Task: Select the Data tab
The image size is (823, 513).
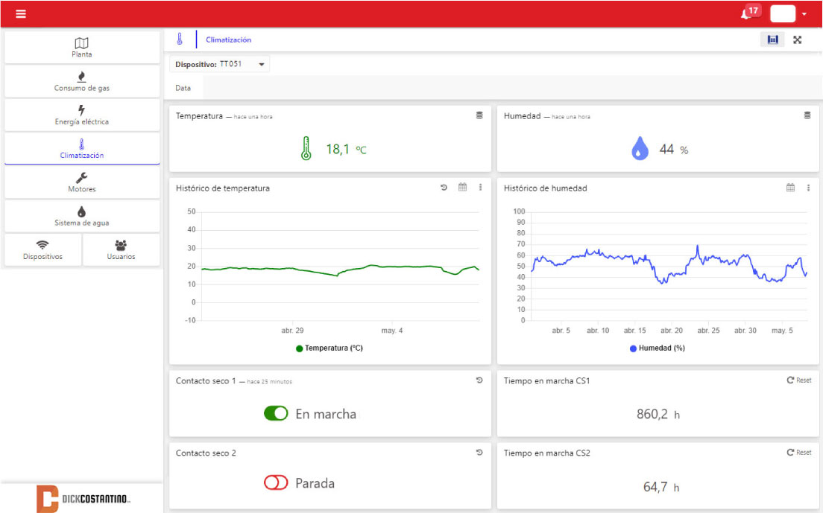Action: 183,88
